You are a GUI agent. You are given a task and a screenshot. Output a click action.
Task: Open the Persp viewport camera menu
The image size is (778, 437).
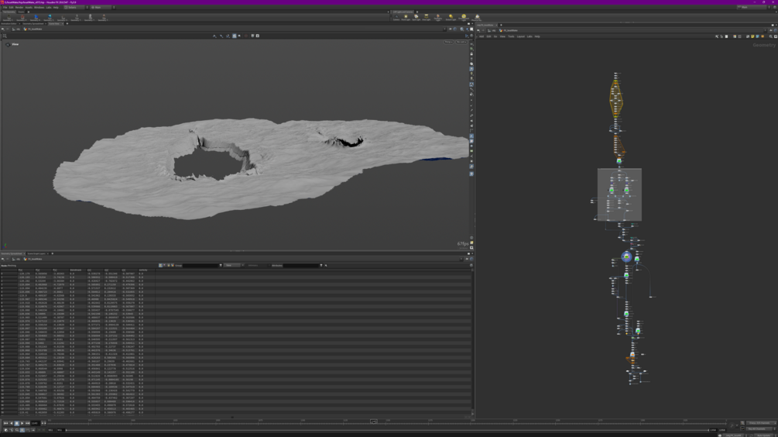(448, 42)
